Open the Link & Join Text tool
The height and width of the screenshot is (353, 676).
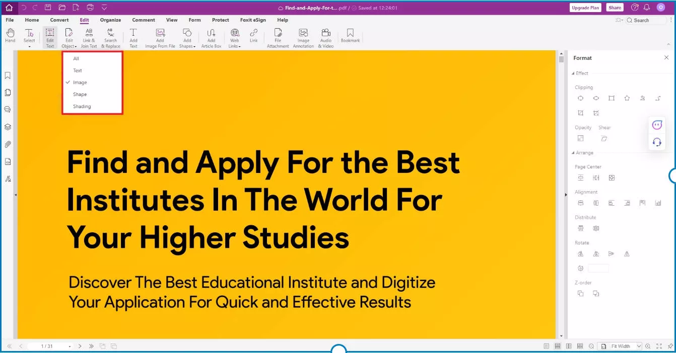[x=89, y=38]
